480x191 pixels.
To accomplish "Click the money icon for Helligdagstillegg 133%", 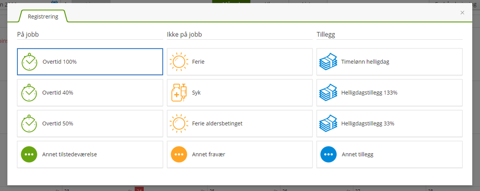I will tap(328, 93).
